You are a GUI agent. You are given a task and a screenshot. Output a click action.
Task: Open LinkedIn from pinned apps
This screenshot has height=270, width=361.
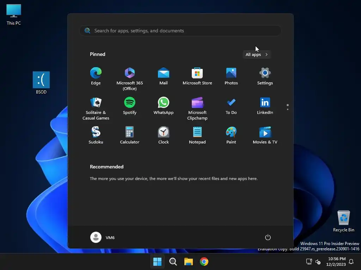265,106
